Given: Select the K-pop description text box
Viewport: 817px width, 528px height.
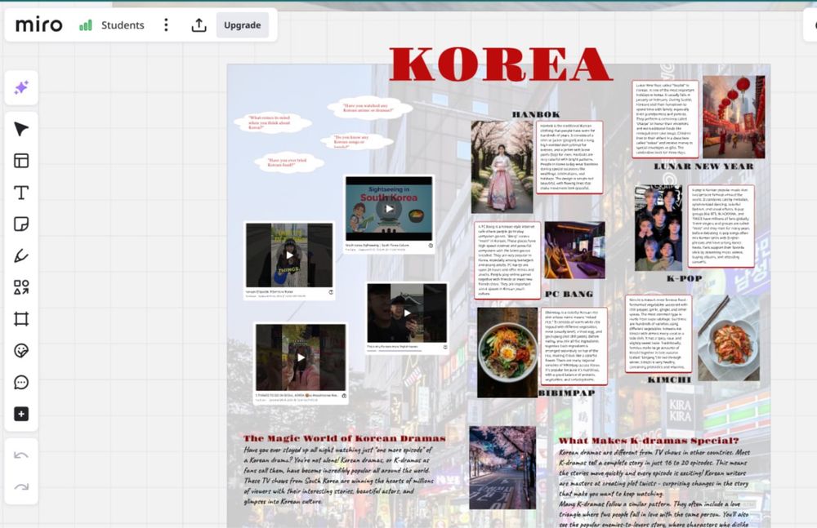Looking at the screenshot, I should (721, 226).
